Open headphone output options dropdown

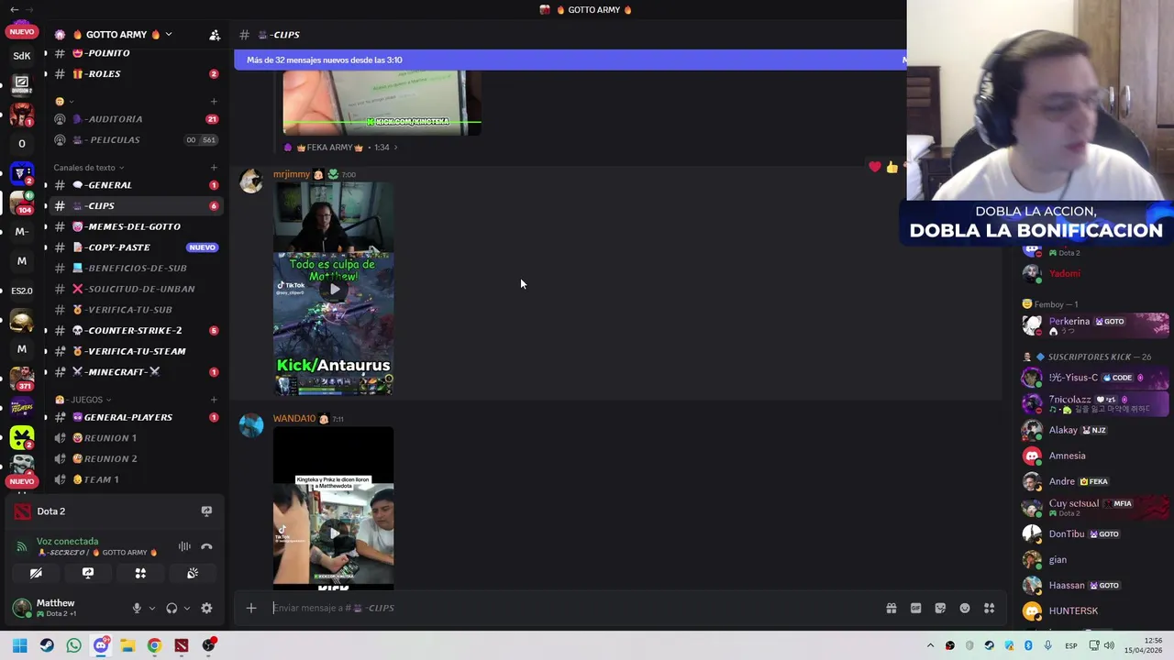[186, 608]
